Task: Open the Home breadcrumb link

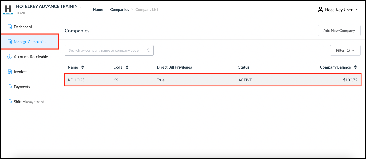Action: pyautogui.click(x=98, y=9)
